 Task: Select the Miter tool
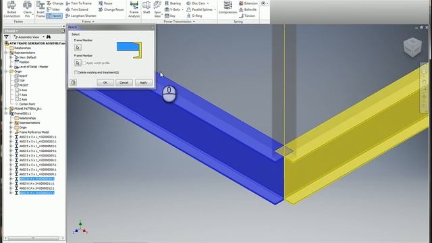[x=53, y=9]
